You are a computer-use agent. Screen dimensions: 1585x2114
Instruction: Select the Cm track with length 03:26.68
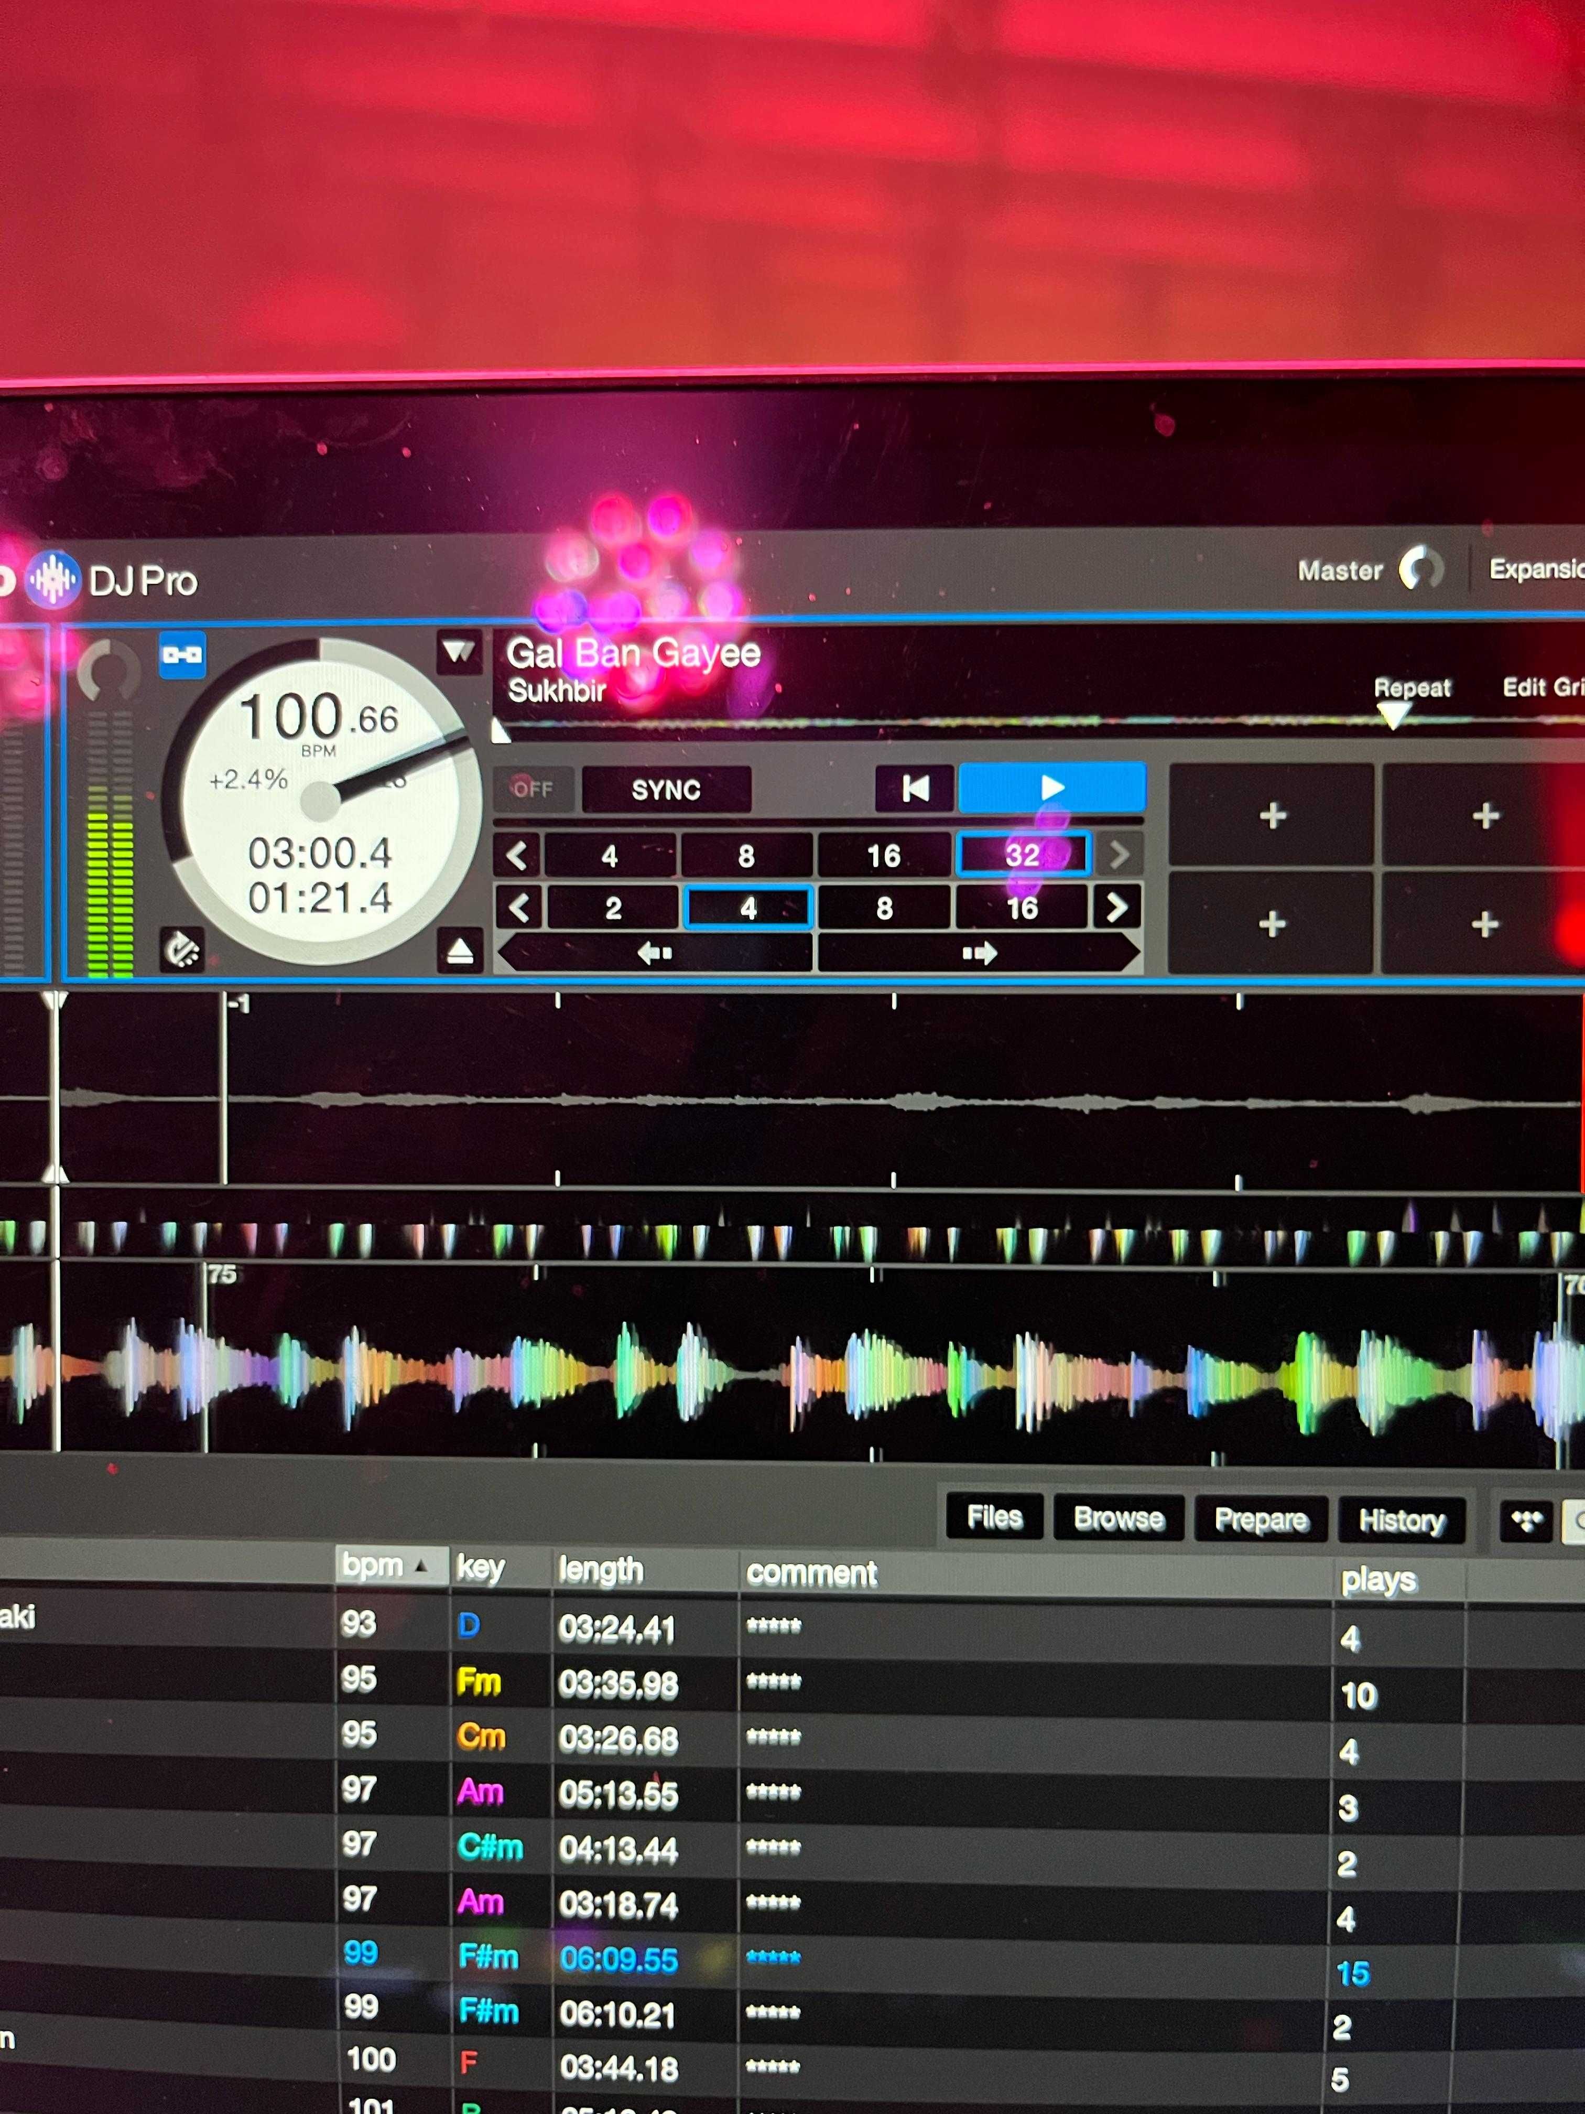(x=792, y=1739)
